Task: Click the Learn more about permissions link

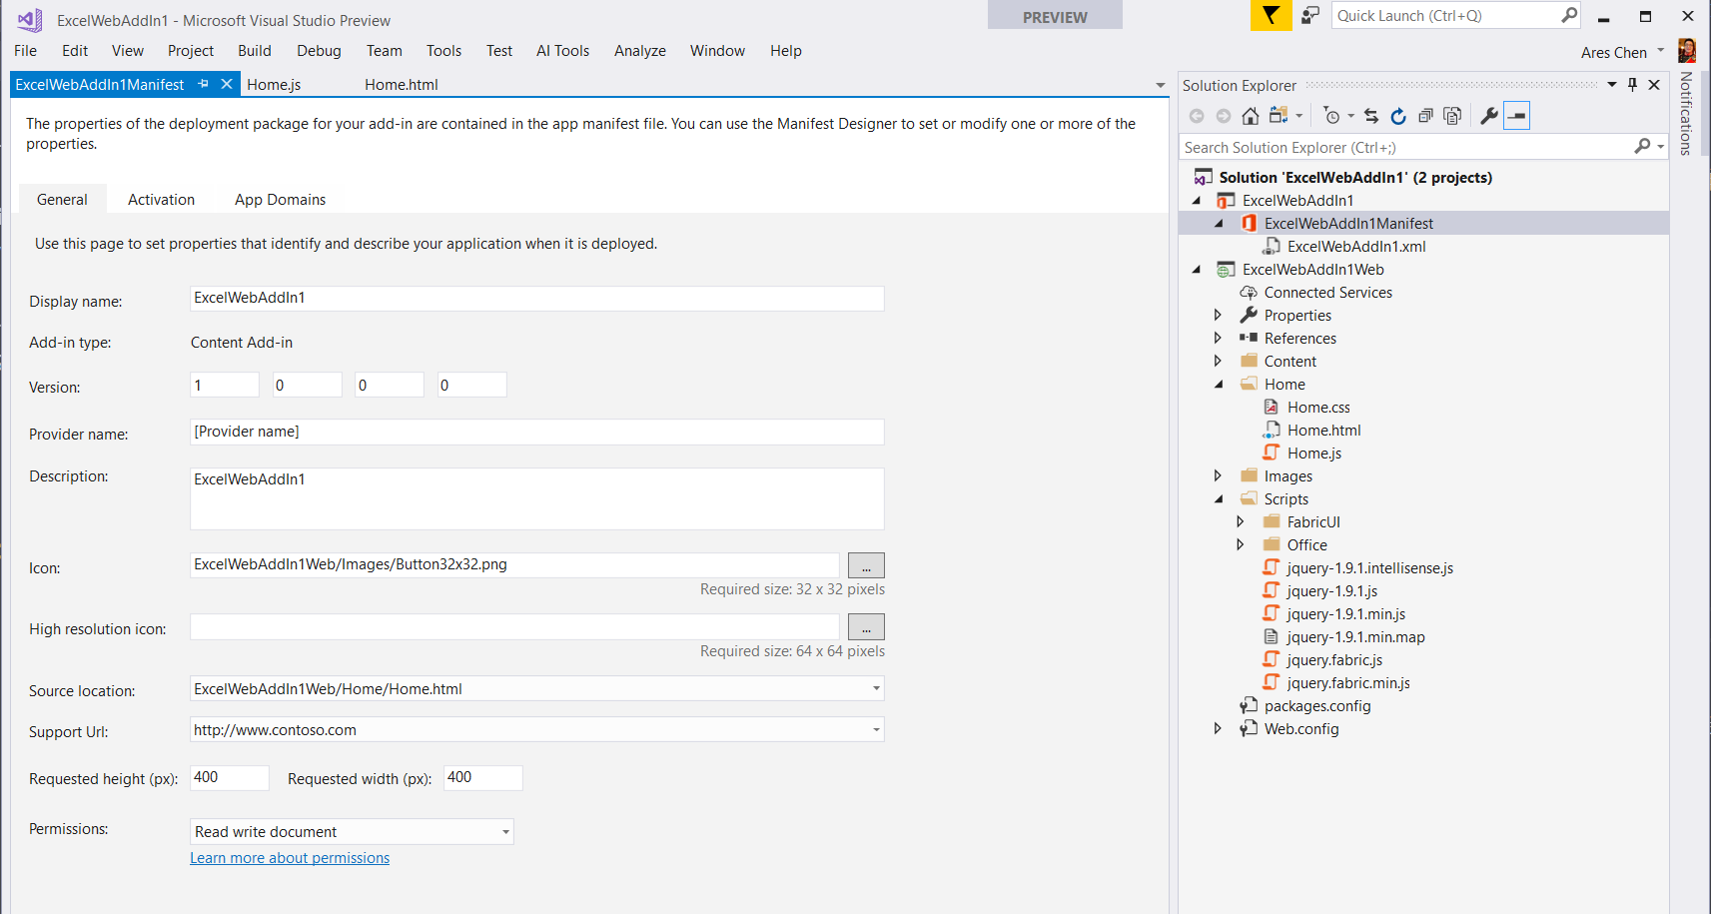Action: 290,858
